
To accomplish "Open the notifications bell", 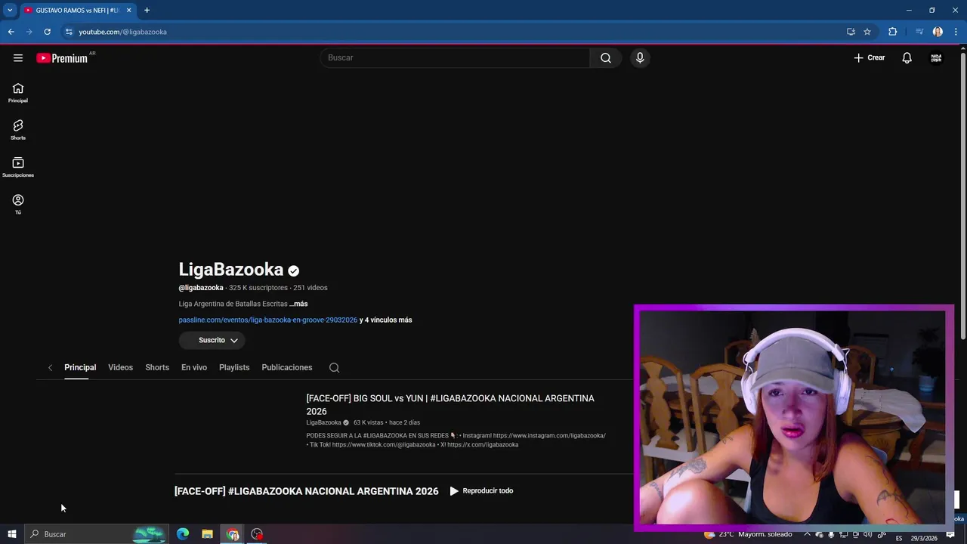I will pyautogui.click(x=907, y=57).
